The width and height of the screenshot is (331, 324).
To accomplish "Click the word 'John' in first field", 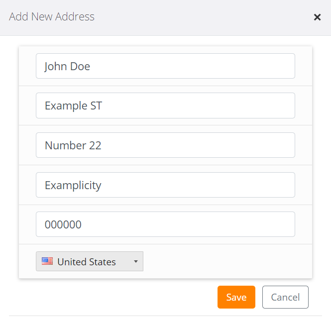I will 55,66.
